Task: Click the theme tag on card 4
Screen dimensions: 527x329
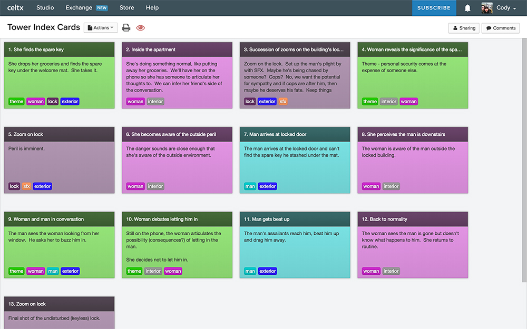Action: click(x=370, y=102)
